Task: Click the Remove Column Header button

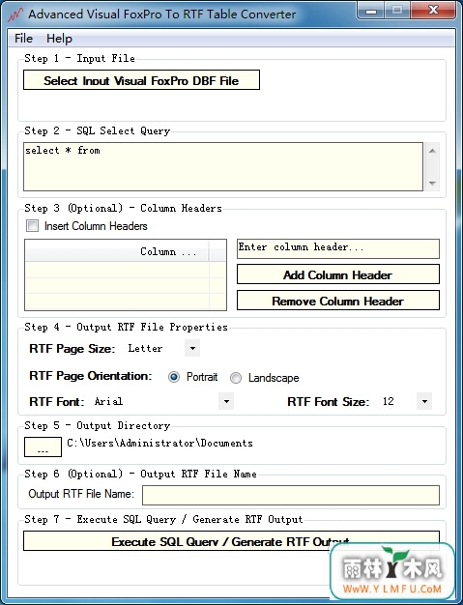Action: click(338, 301)
